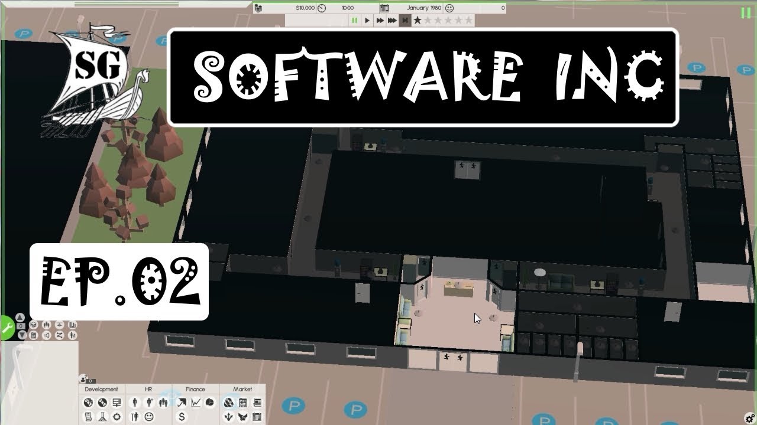Open the newspaper icon under Market
Screen dimensions: 757x425
click(257, 403)
